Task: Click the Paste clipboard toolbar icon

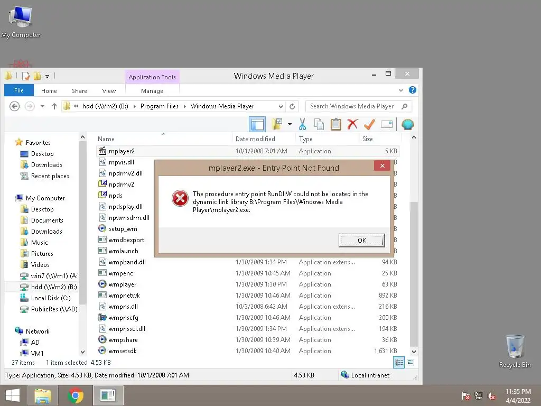Action: pyautogui.click(x=335, y=124)
